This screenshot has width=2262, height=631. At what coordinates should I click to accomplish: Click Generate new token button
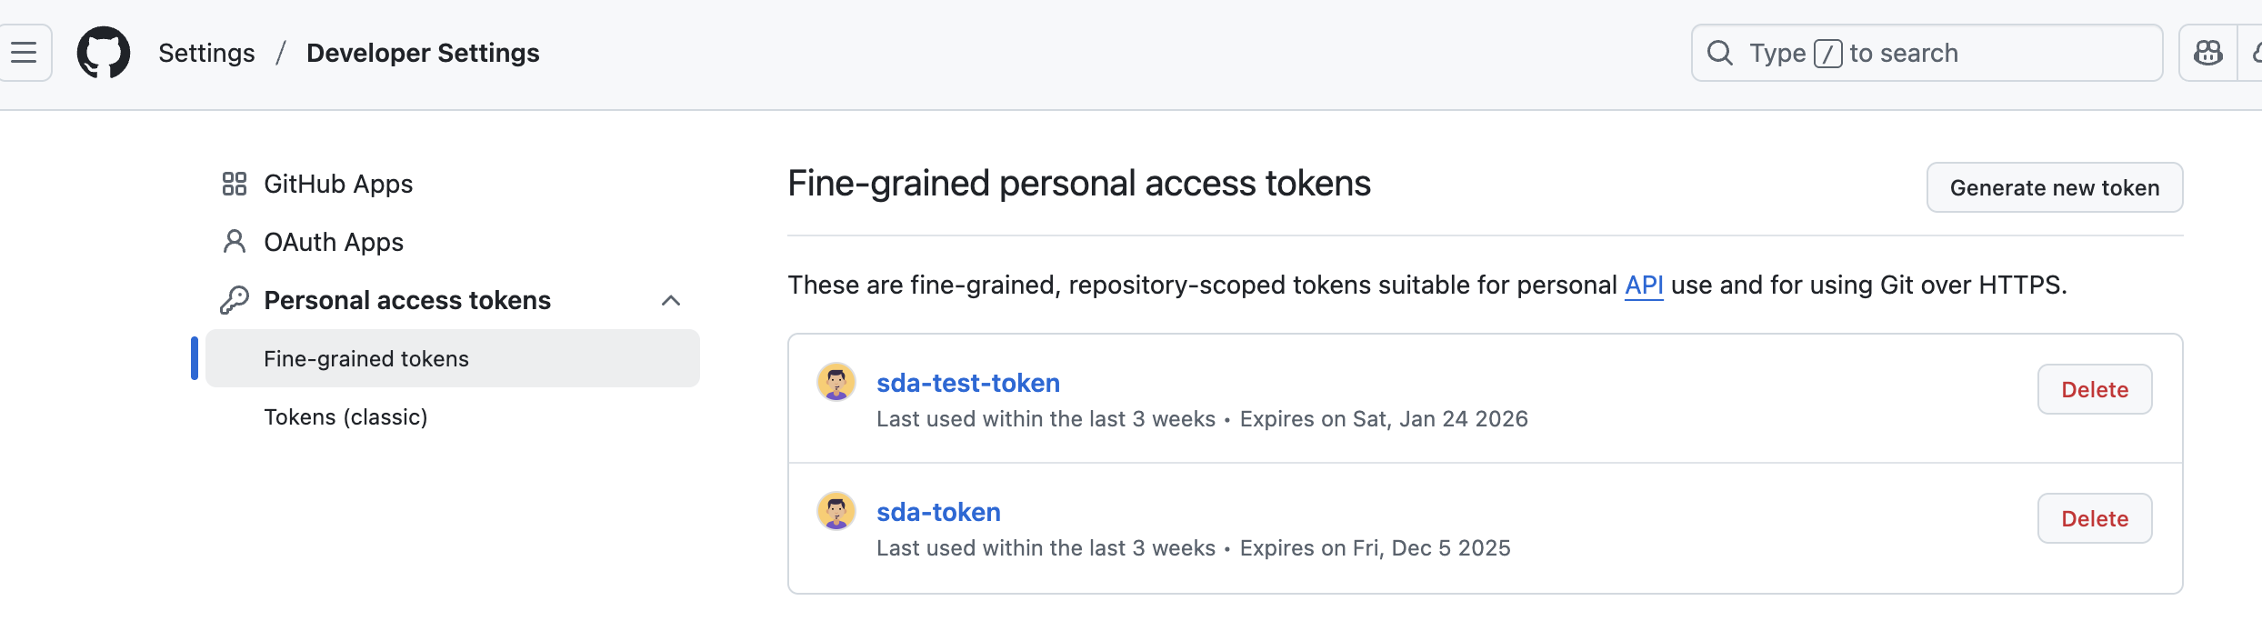(2054, 187)
